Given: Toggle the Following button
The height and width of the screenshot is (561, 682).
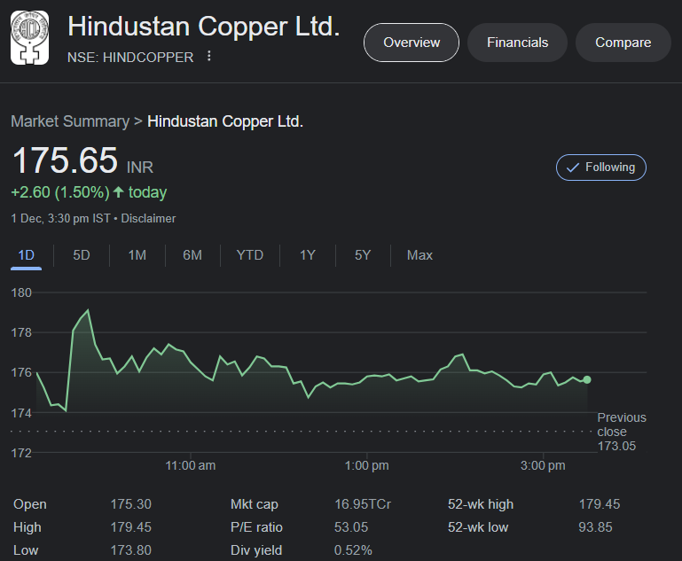Looking at the screenshot, I should [601, 168].
